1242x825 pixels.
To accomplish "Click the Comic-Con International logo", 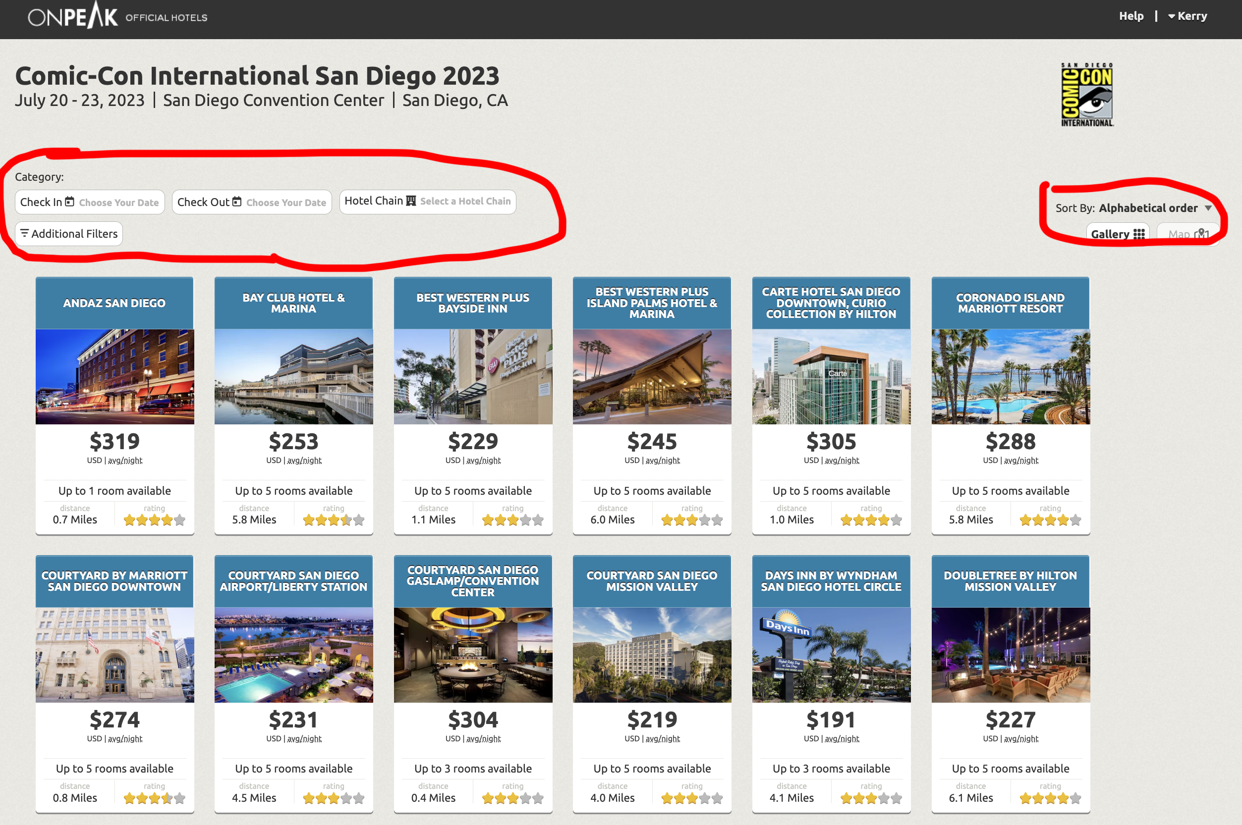I will tap(1087, 95).
